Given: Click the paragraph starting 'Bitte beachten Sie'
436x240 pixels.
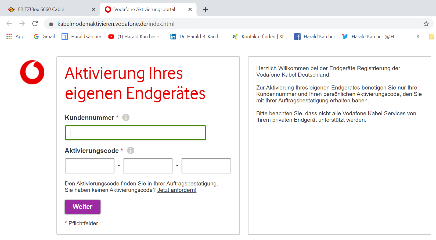Looking at the screenshot, I should point(336,117).
